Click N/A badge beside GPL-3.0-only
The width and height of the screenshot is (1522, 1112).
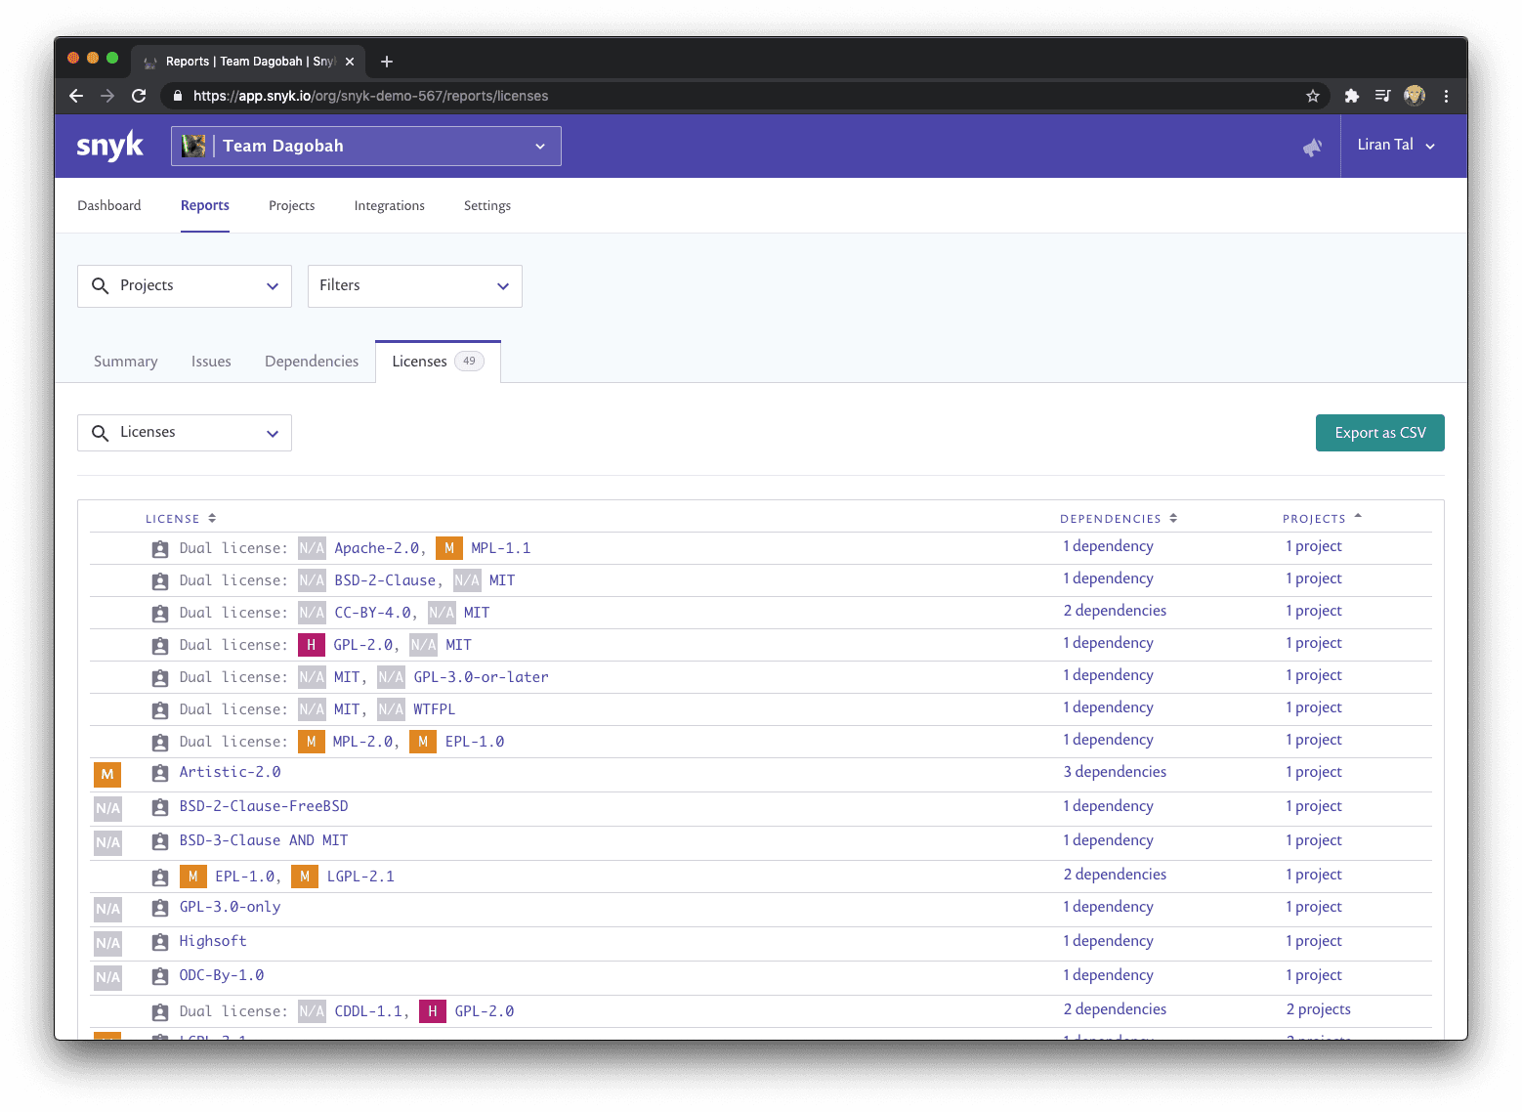point(107,909)
